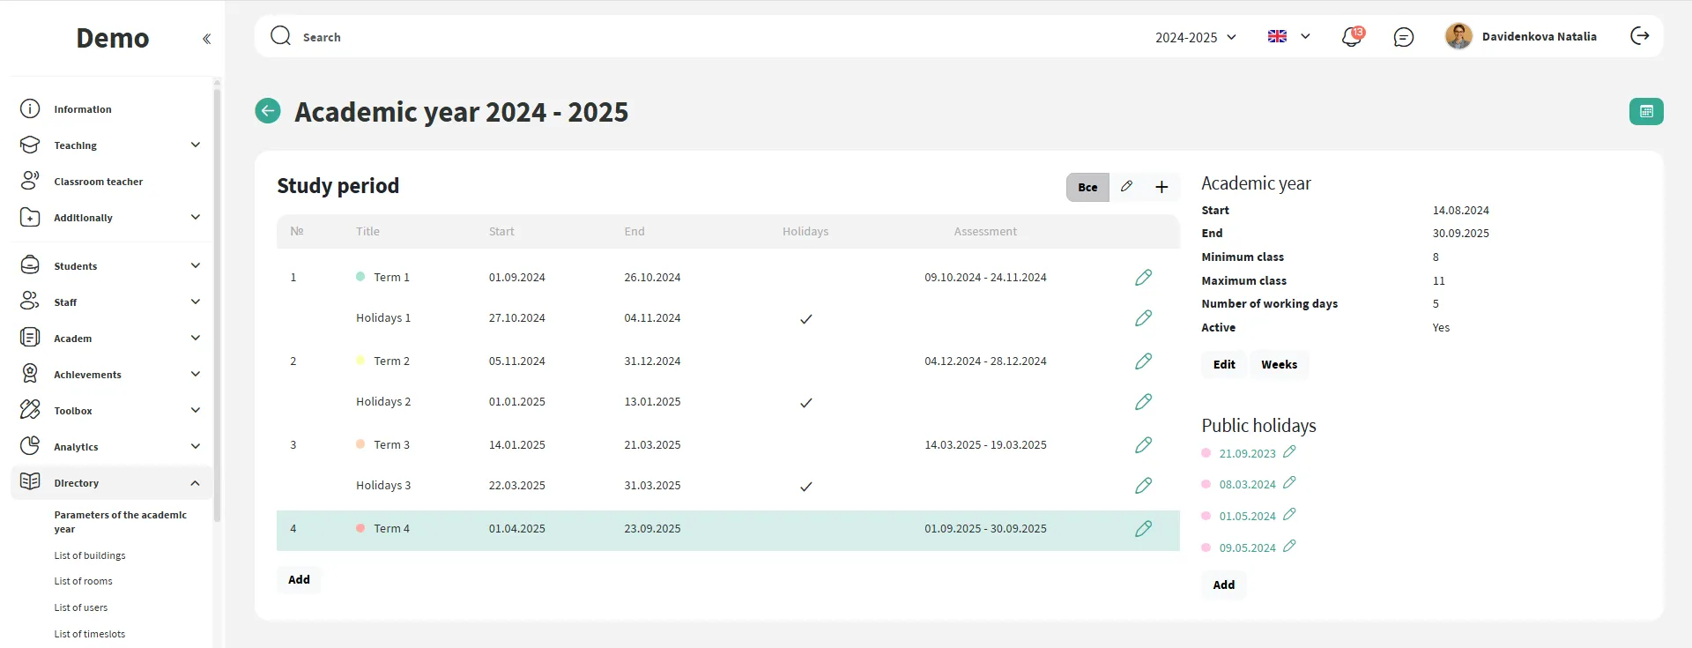Open the green calendar icon button
1692x648 pixels.
tap(1645, 112)
